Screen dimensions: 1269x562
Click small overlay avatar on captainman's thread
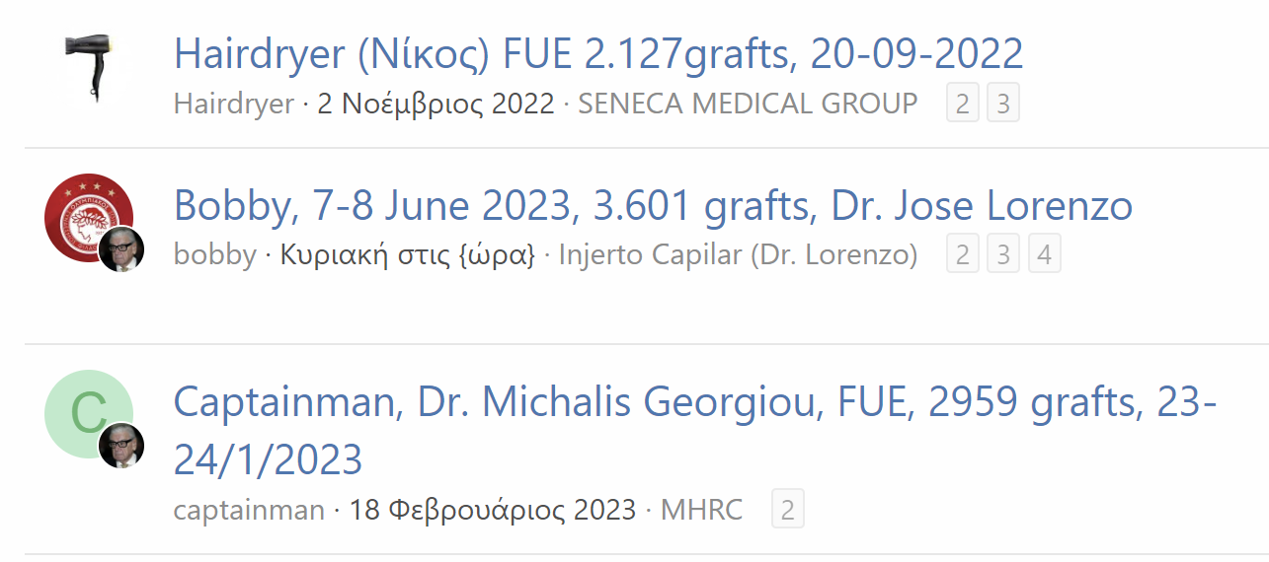coord(121,446)
